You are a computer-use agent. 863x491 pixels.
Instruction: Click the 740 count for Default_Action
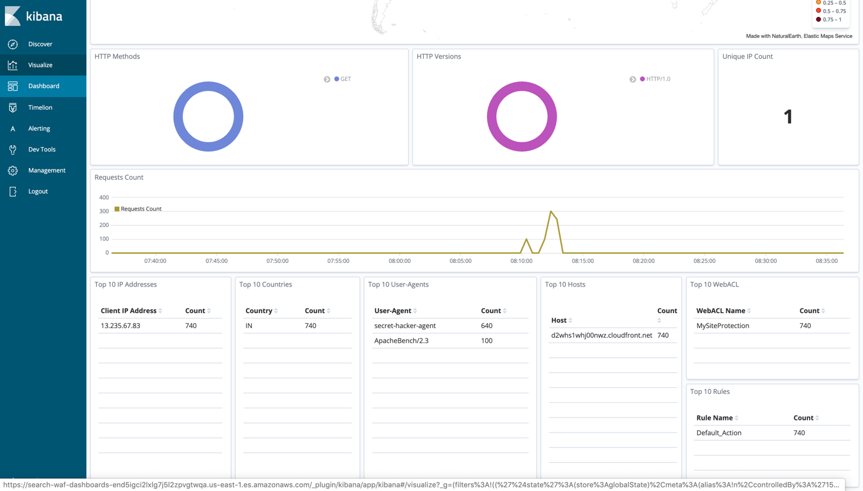pos(799,432)
